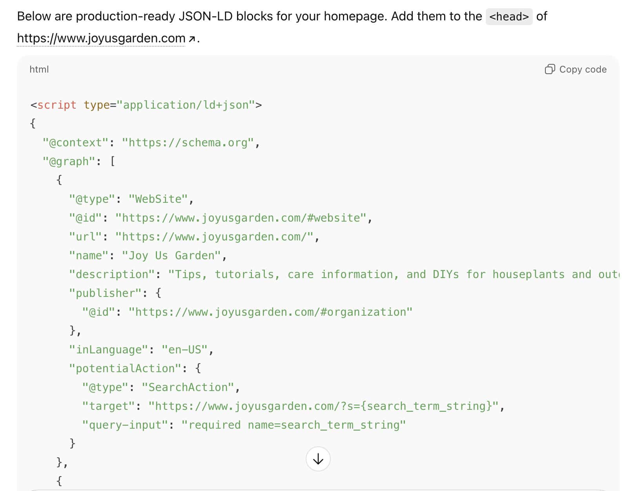Image resolution: width=627 pixels, height=491 pixels.
Task: Click the html language label of code block
Action: (x=39, y=69)
